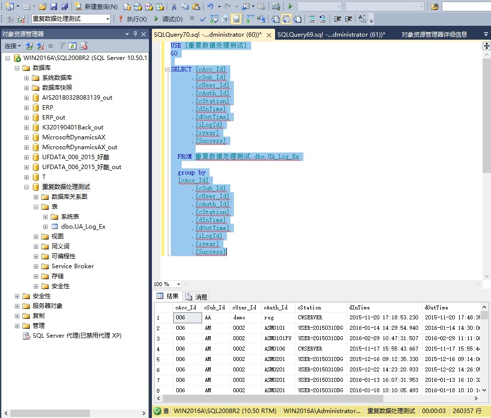Click the Parse query checkmark icon
Viewport: 491px width, 418px height.
coord(203,19)
